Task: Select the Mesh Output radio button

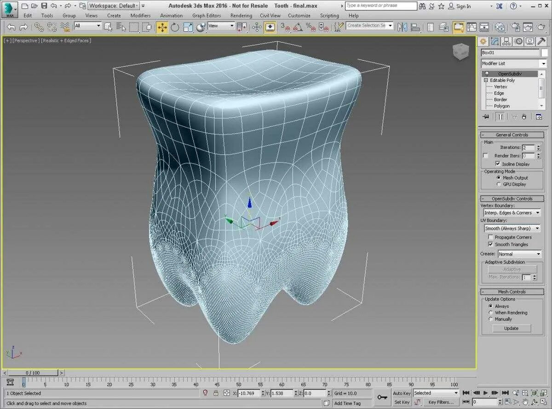Action: coord(498,177)
